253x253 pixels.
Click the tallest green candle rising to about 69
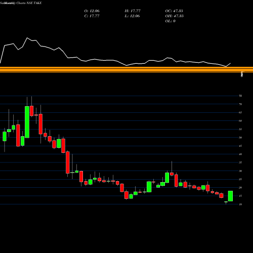click(27, 122)
